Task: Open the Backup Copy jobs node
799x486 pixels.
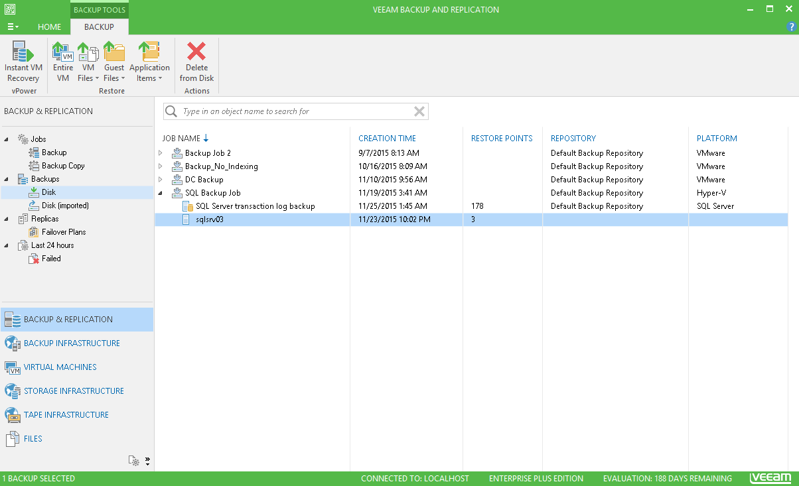Action: click(63, 166)
